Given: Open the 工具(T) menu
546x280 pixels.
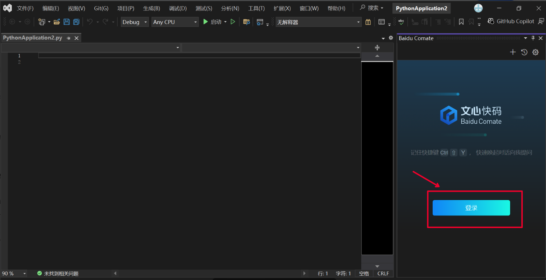Looking at the screenshot, I should tap(256, 8).
